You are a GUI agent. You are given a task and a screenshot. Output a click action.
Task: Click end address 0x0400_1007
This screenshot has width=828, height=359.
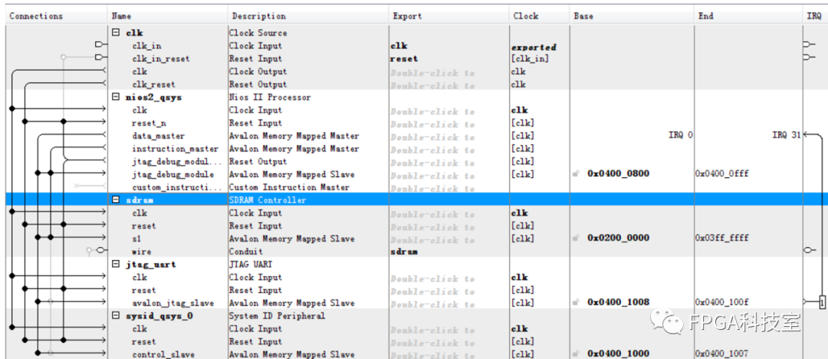722,354
